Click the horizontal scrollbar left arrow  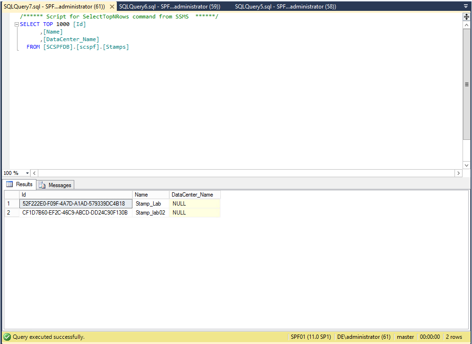click(x=35, y=173)
